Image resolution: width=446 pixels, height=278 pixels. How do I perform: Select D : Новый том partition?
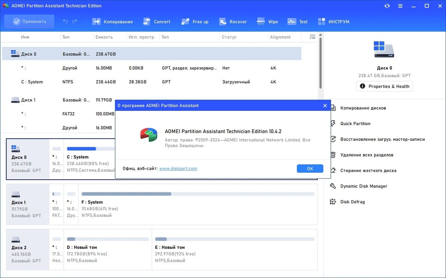[108, 249]
